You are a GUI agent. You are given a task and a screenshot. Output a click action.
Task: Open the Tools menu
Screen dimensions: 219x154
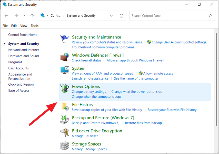35,26
